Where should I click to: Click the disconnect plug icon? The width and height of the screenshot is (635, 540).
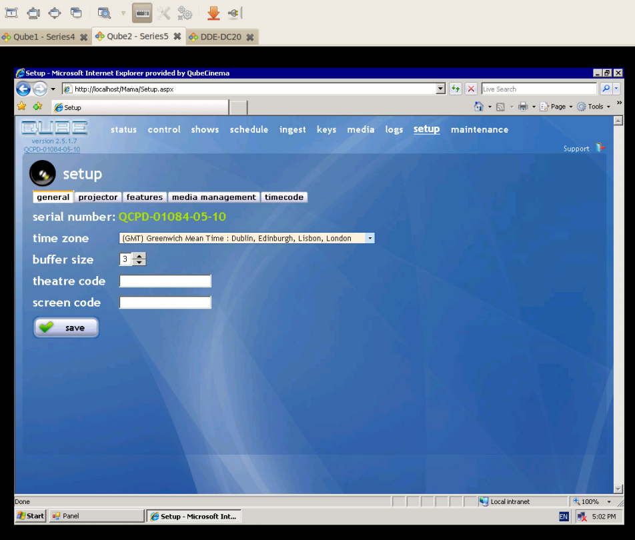tap(235, 13)
